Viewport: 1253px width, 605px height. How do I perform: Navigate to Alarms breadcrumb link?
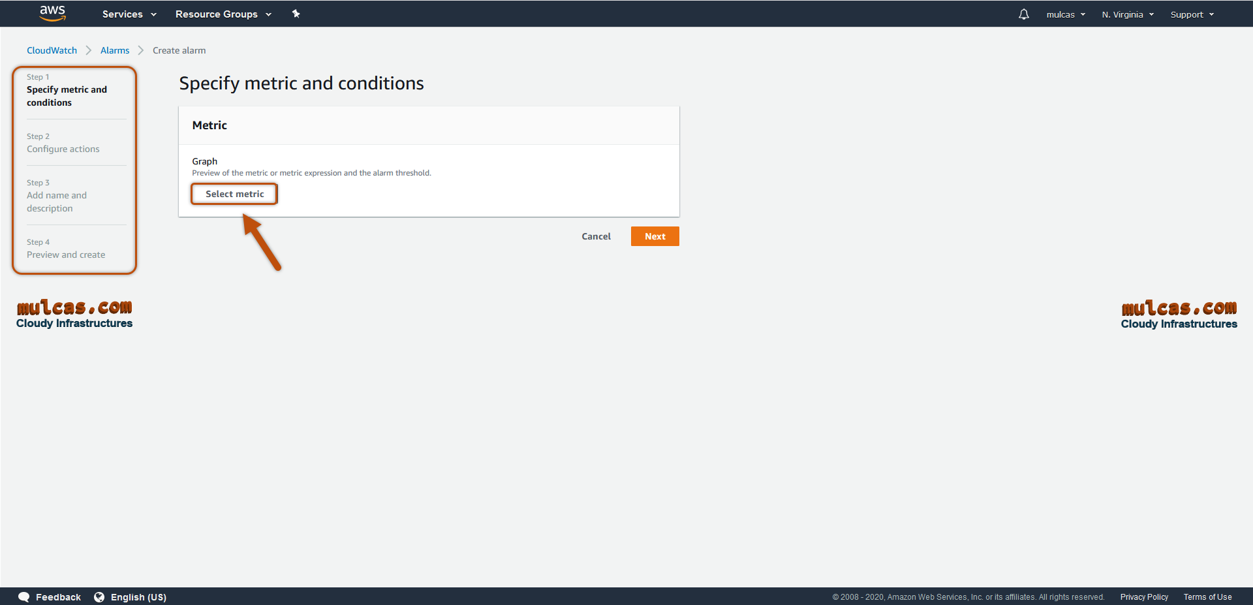[x=115, y=50]
